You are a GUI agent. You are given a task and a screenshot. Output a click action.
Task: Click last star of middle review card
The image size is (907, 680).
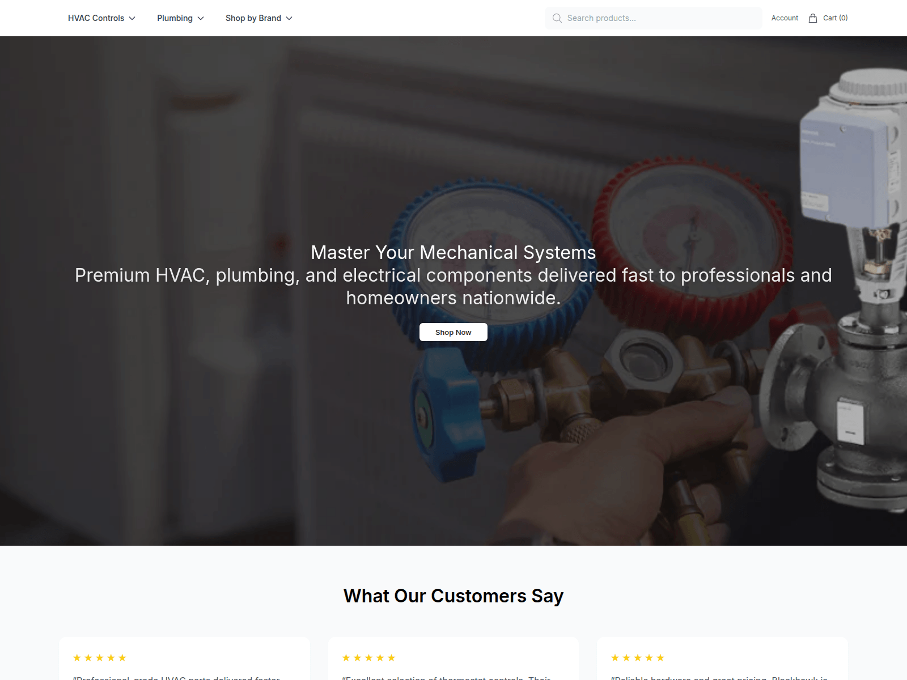coord(391,658)
